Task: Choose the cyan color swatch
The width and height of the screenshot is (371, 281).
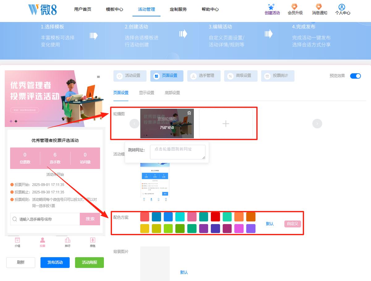Action: tap(180, 217)
